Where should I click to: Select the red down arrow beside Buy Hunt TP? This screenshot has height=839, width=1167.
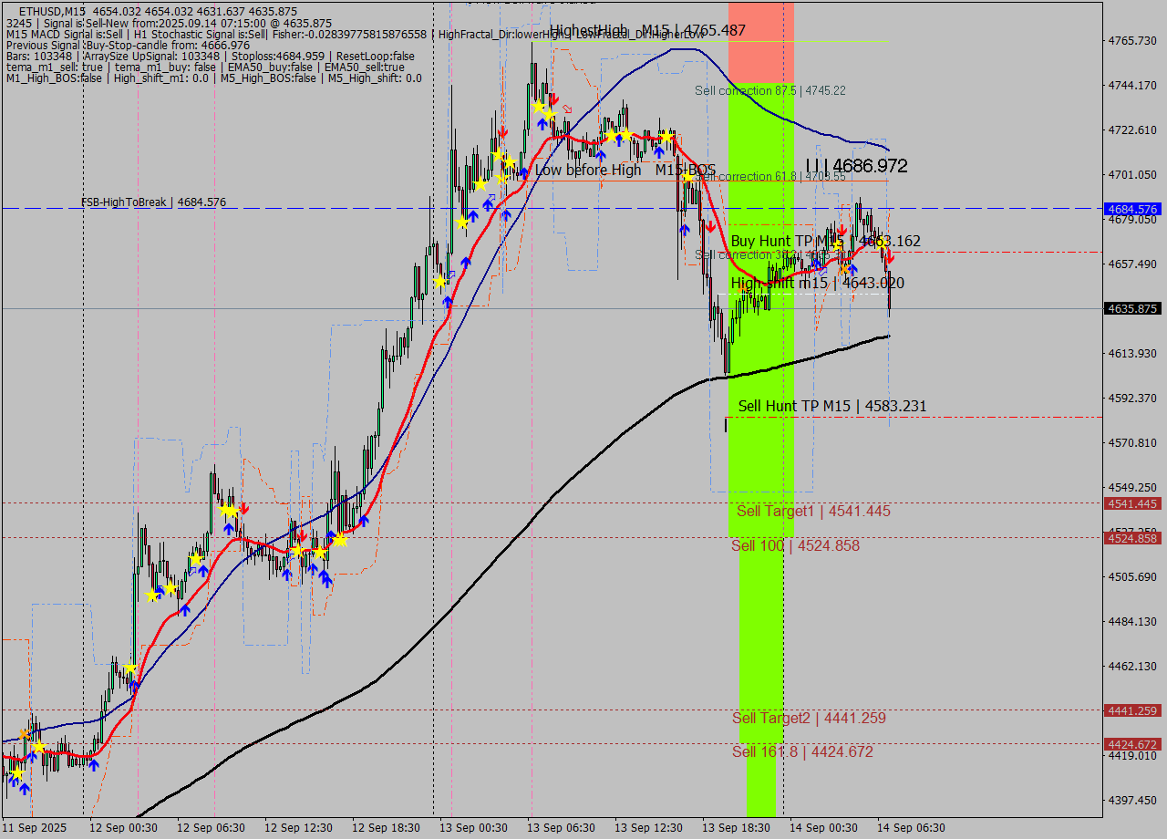pyautogui.click(x=842, y=229)
